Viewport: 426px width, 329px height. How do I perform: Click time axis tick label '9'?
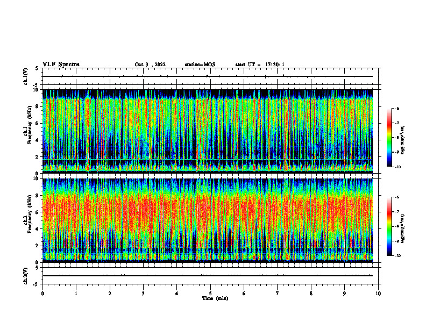click(x=344, y=294)
